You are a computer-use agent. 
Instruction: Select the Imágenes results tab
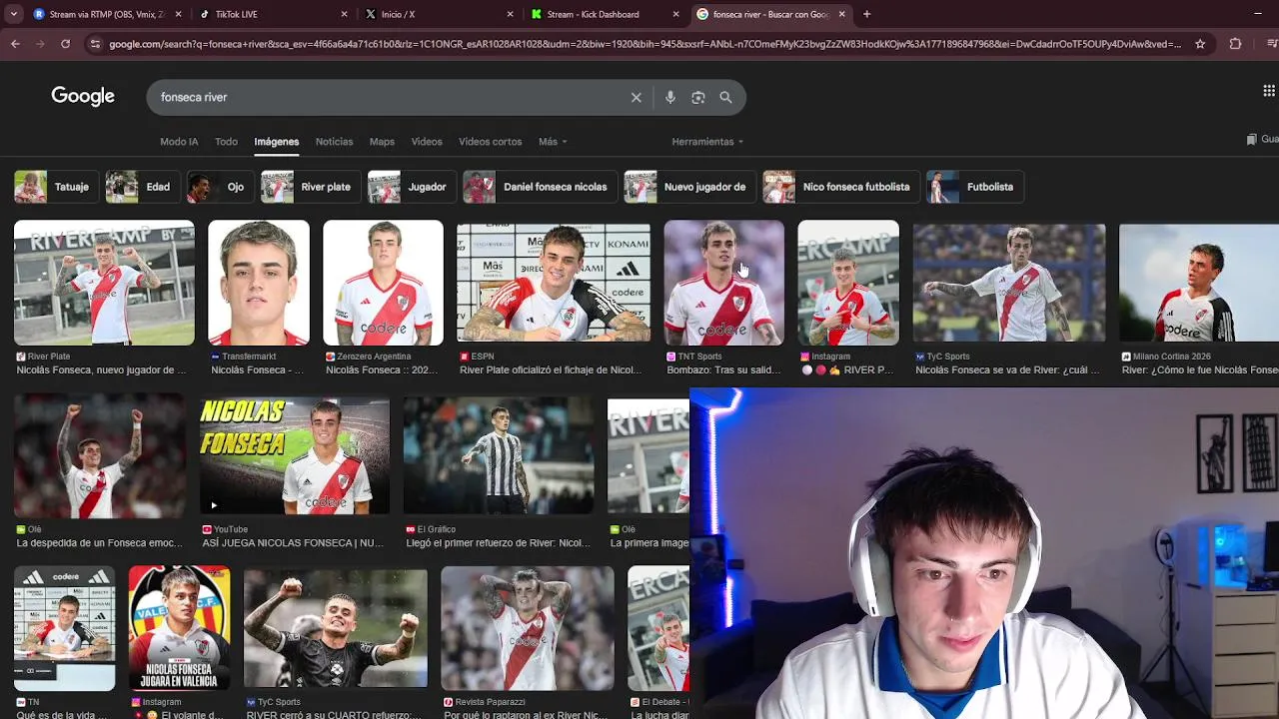pos(277,142)
